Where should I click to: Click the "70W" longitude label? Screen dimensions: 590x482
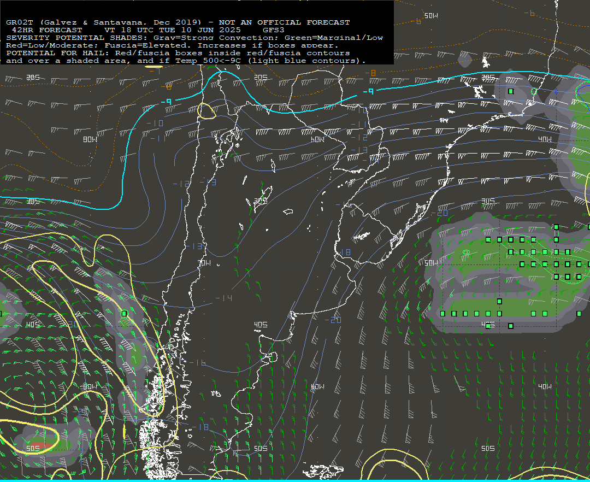coord(204,263)
